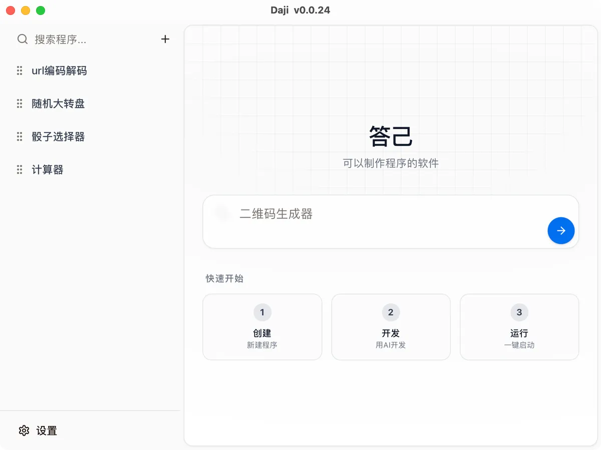This screenshot has width=601, height=450.
Task: Click the settings gear icon
Action: pyautogui.click(x=24, y=430)
